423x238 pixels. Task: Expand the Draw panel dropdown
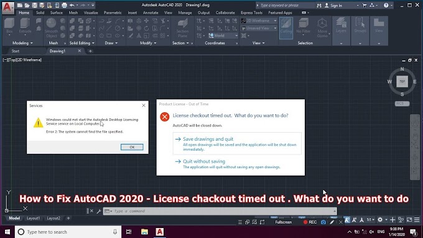pyautogui.click(x=111, y=43)
